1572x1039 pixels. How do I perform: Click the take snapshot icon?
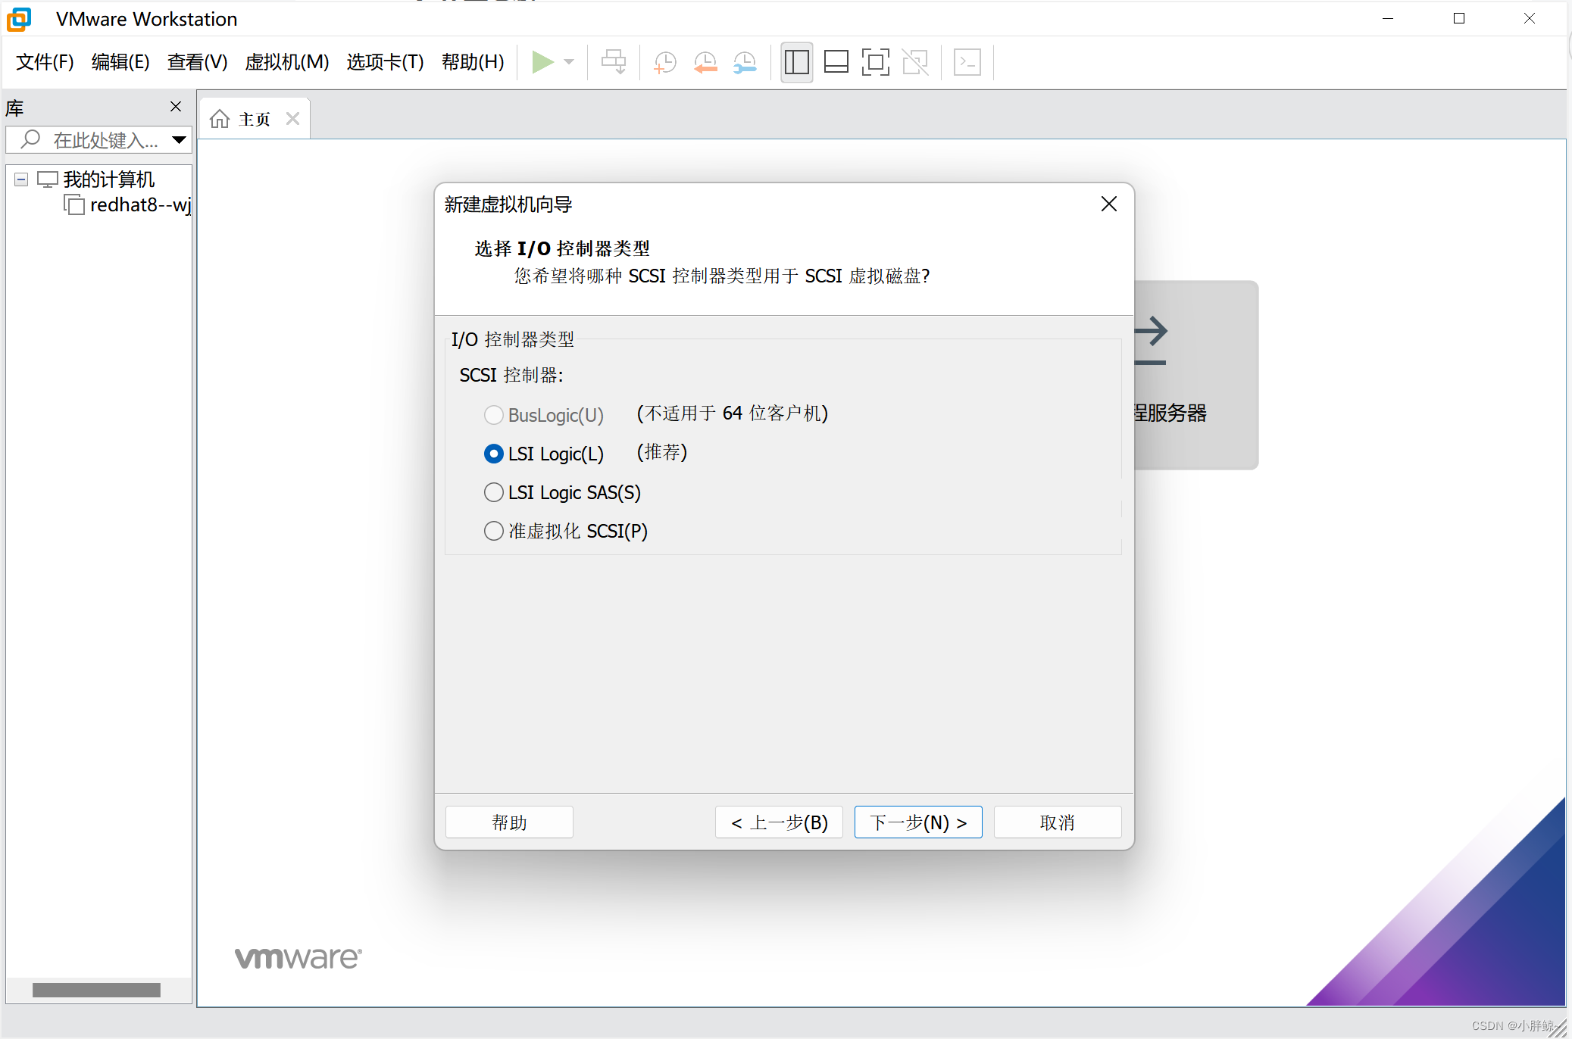[x=664, y=62]
